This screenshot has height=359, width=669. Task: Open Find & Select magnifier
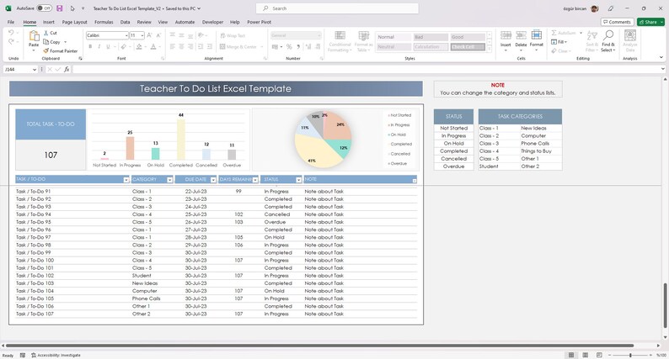coord(608,41)
